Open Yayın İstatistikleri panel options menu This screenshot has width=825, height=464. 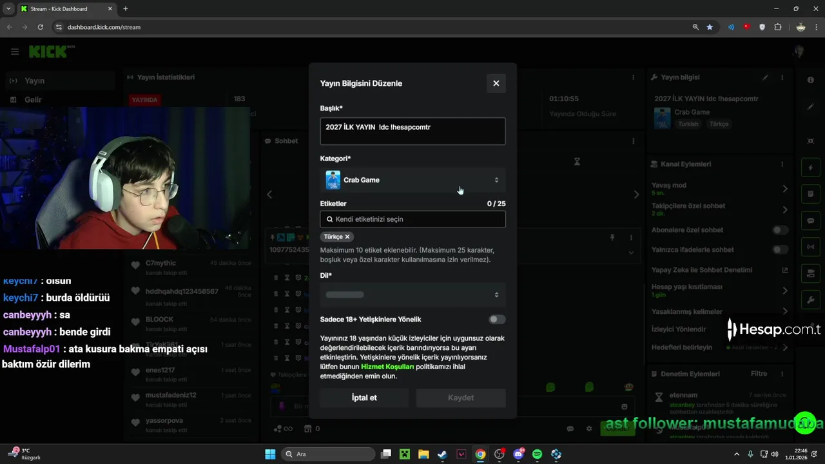point(634,77)
